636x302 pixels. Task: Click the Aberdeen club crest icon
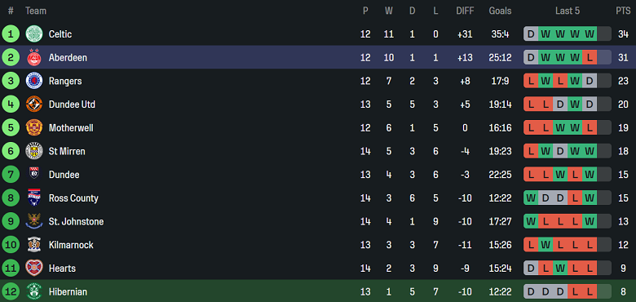[x=34, y=57]
